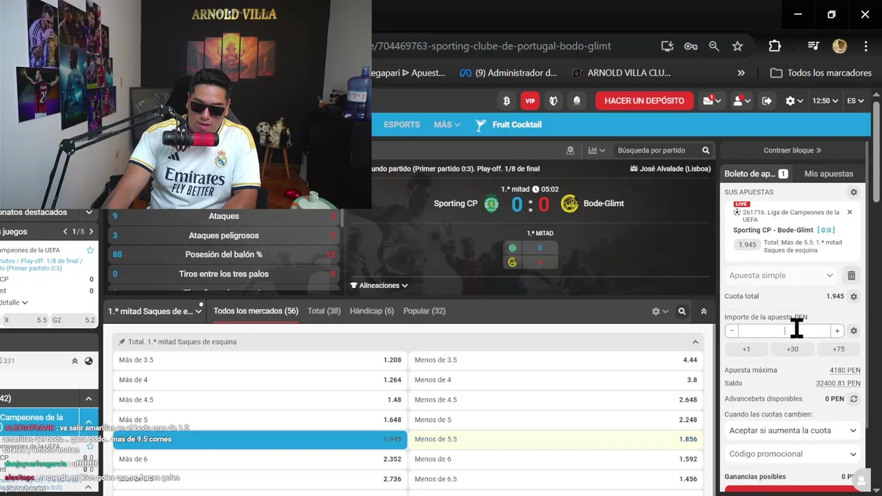Open the site settings gear dropdown
882x496 pixels.
tap(794, 101)
